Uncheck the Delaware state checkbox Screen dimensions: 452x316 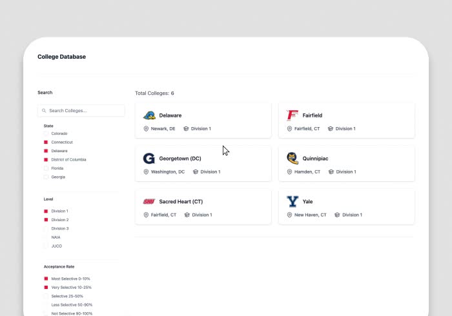point(46,151)
